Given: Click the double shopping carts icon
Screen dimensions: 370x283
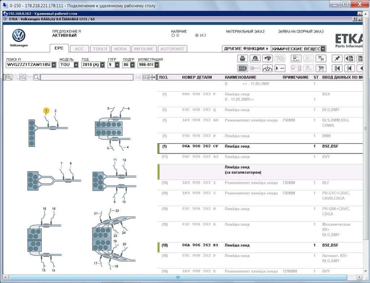Looking at the screenshot, I should (x=321, y=58).
